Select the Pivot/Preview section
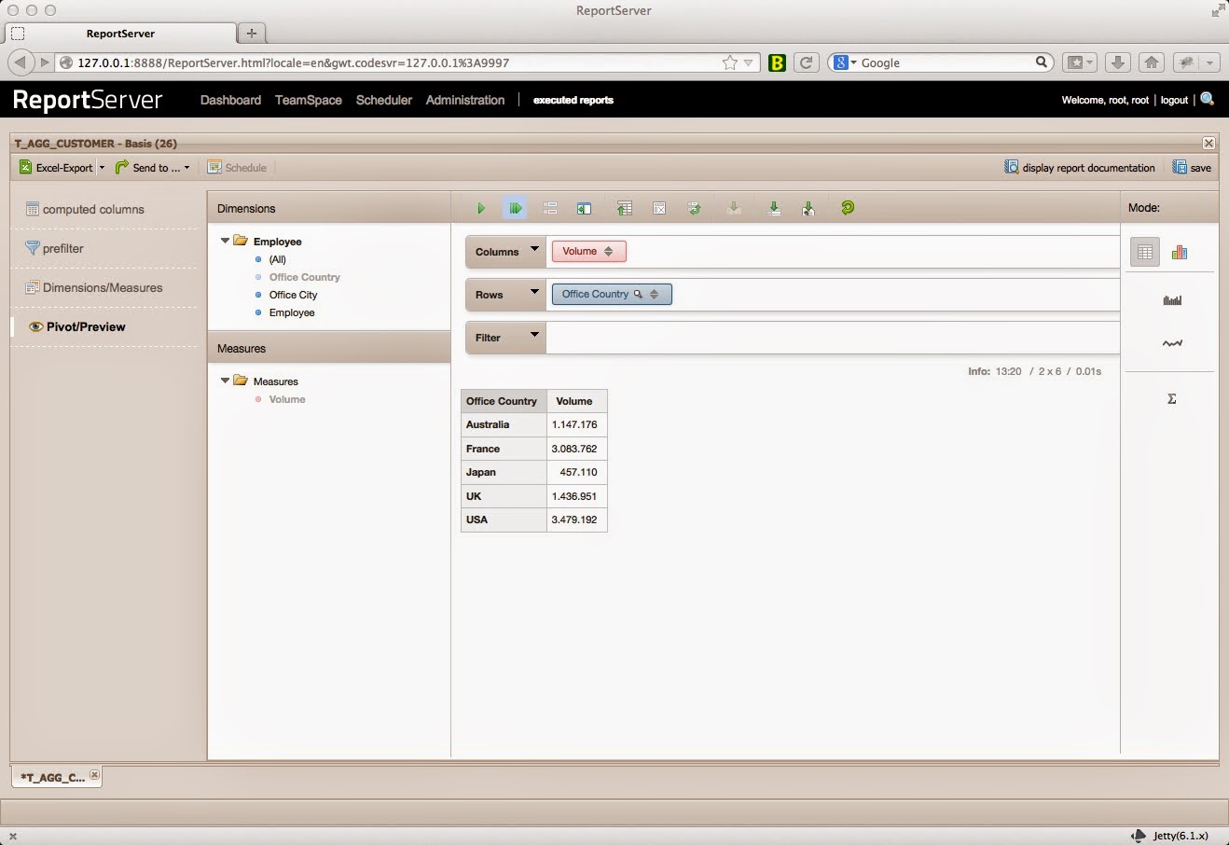This screenshot has height=845, width=1229. [x=76, y=326]
